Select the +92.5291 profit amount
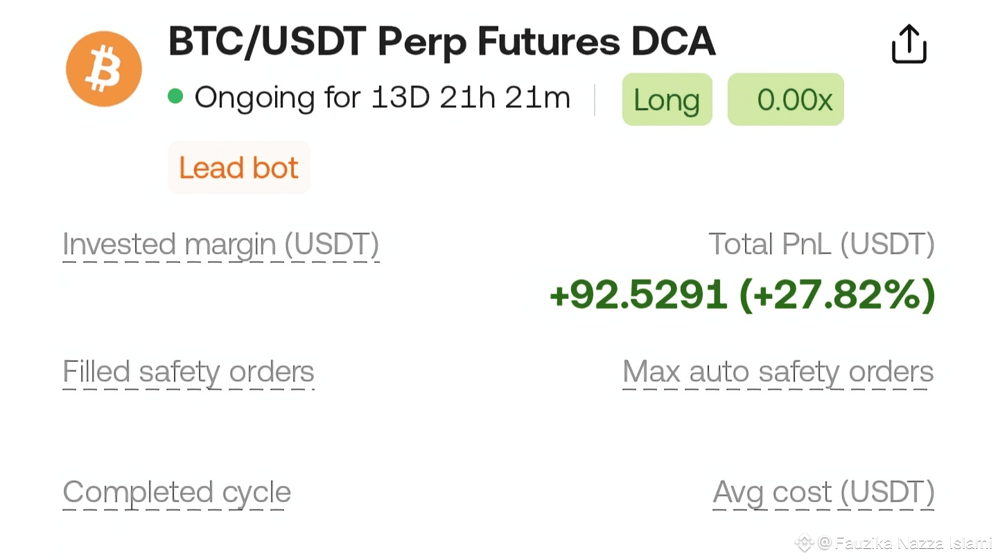This screenshot has width=998, height=560. point(638,295)
